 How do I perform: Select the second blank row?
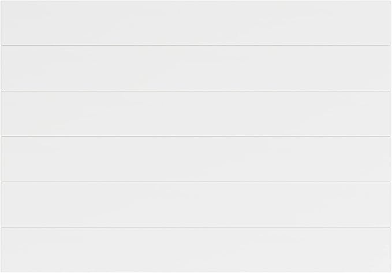coord(196,68)
